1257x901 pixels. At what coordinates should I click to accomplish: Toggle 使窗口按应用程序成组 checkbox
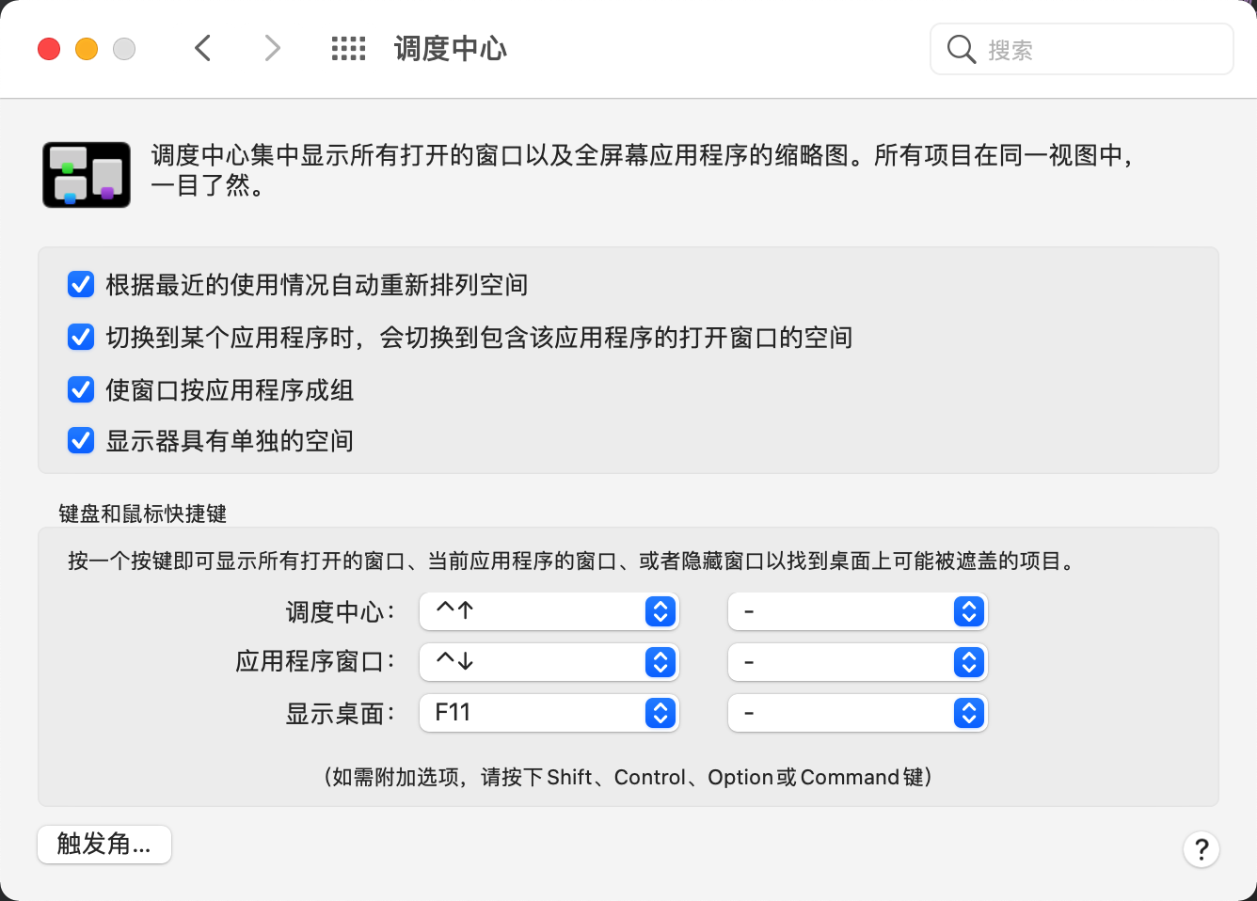click(x=81, y=389)
